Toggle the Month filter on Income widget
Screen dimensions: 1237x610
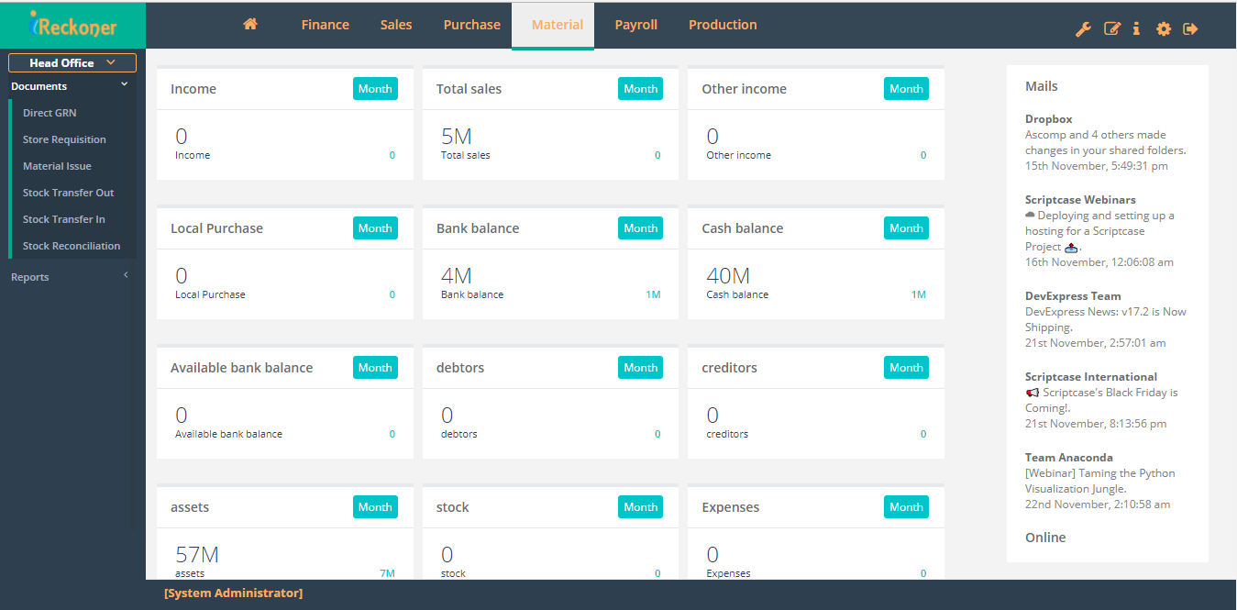tap(375, 88)
